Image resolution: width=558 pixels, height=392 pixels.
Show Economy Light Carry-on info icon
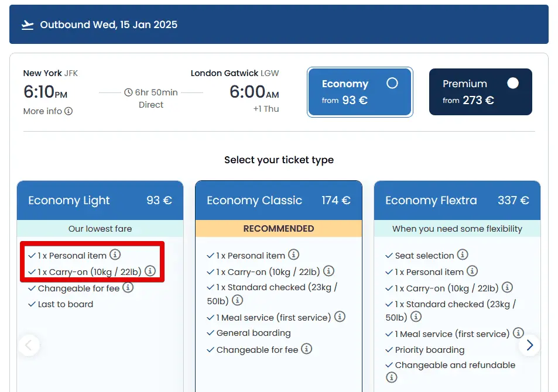[x=150, y=271]
